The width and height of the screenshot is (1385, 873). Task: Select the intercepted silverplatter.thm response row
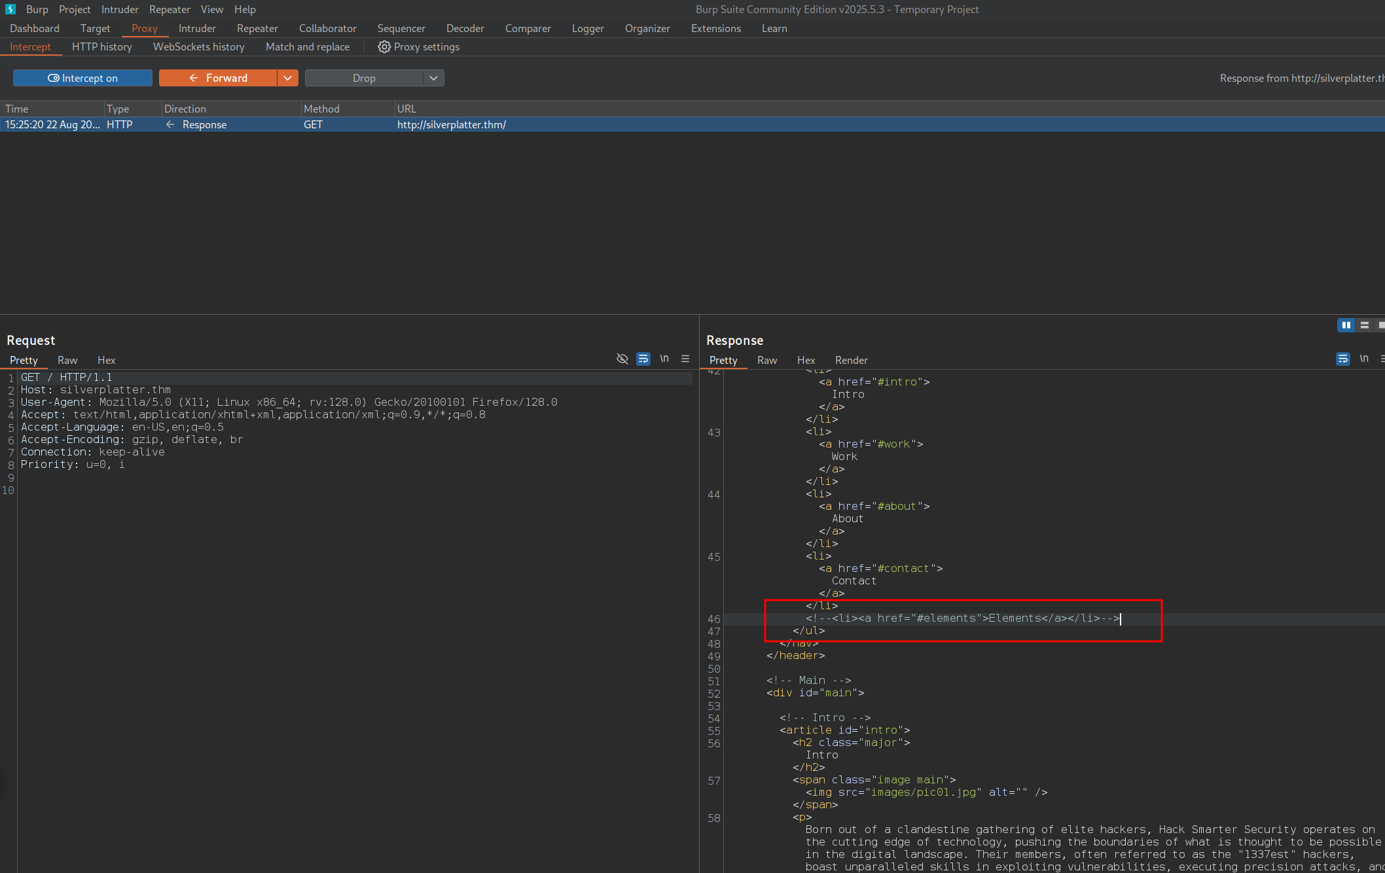451,124
